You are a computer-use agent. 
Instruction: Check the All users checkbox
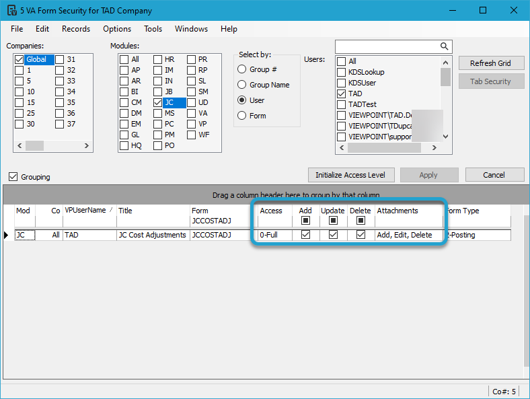click(342, 61)
